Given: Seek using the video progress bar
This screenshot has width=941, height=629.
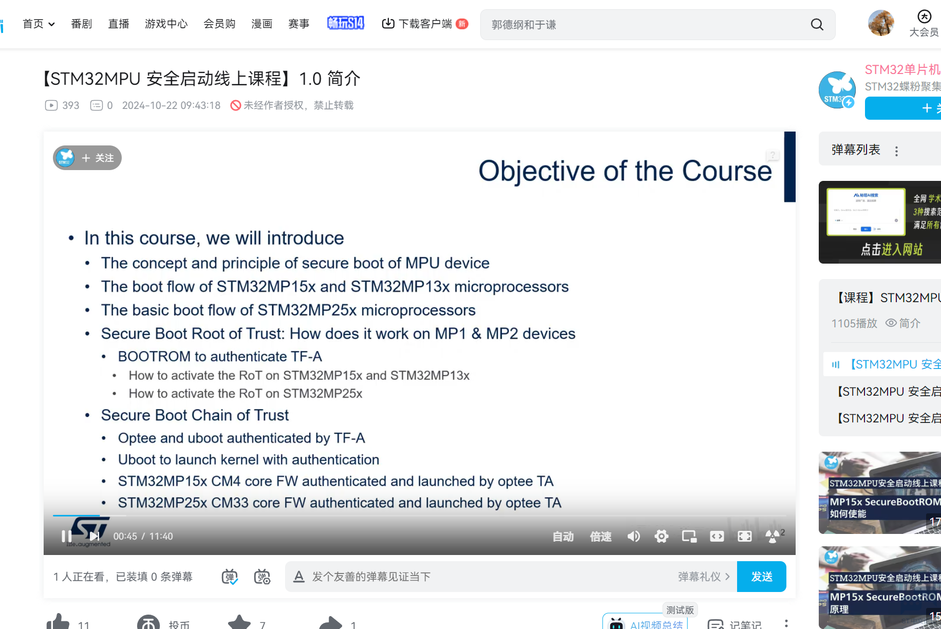Looking at the screenshot, I should coord(420,515).
